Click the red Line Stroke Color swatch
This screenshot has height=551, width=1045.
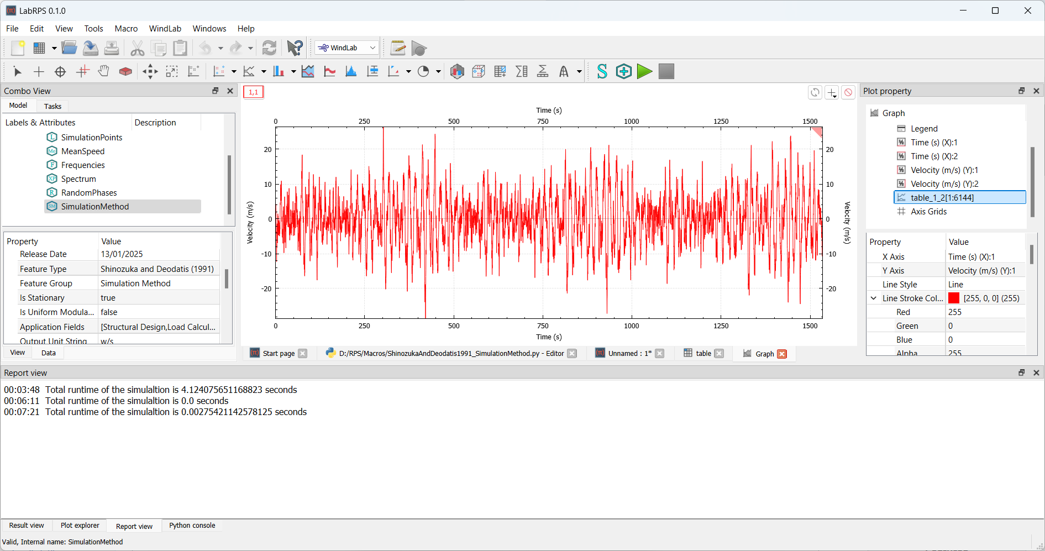click(954, 298)
